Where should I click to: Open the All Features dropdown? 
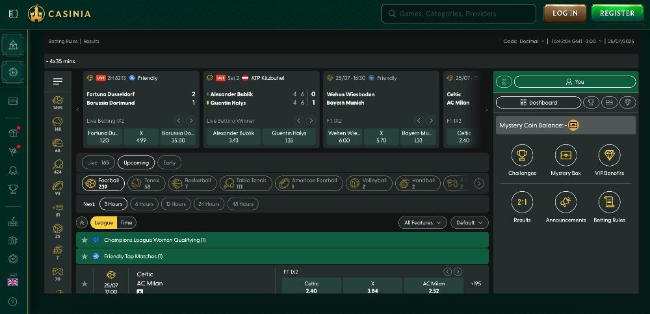pos(422,223)
